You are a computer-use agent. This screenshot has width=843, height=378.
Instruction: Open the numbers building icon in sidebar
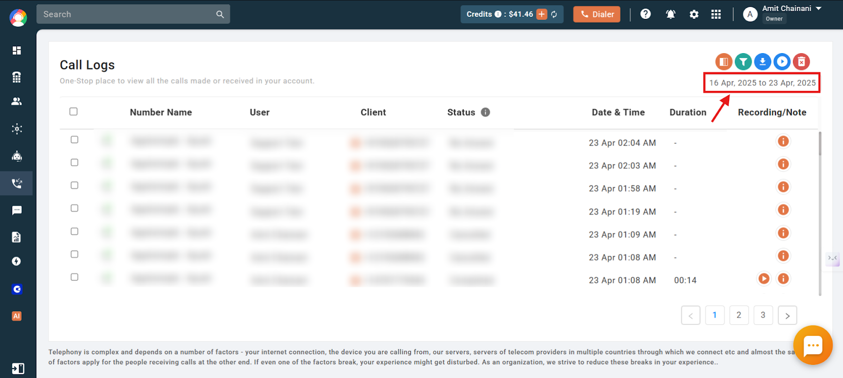[x=17, y=77]
